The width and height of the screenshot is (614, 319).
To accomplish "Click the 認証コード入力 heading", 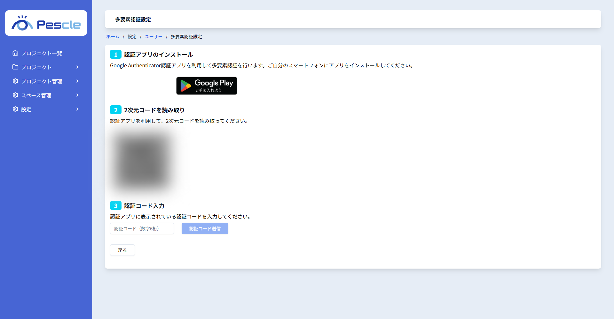I will pyautogui.click(x=144, y=206).
